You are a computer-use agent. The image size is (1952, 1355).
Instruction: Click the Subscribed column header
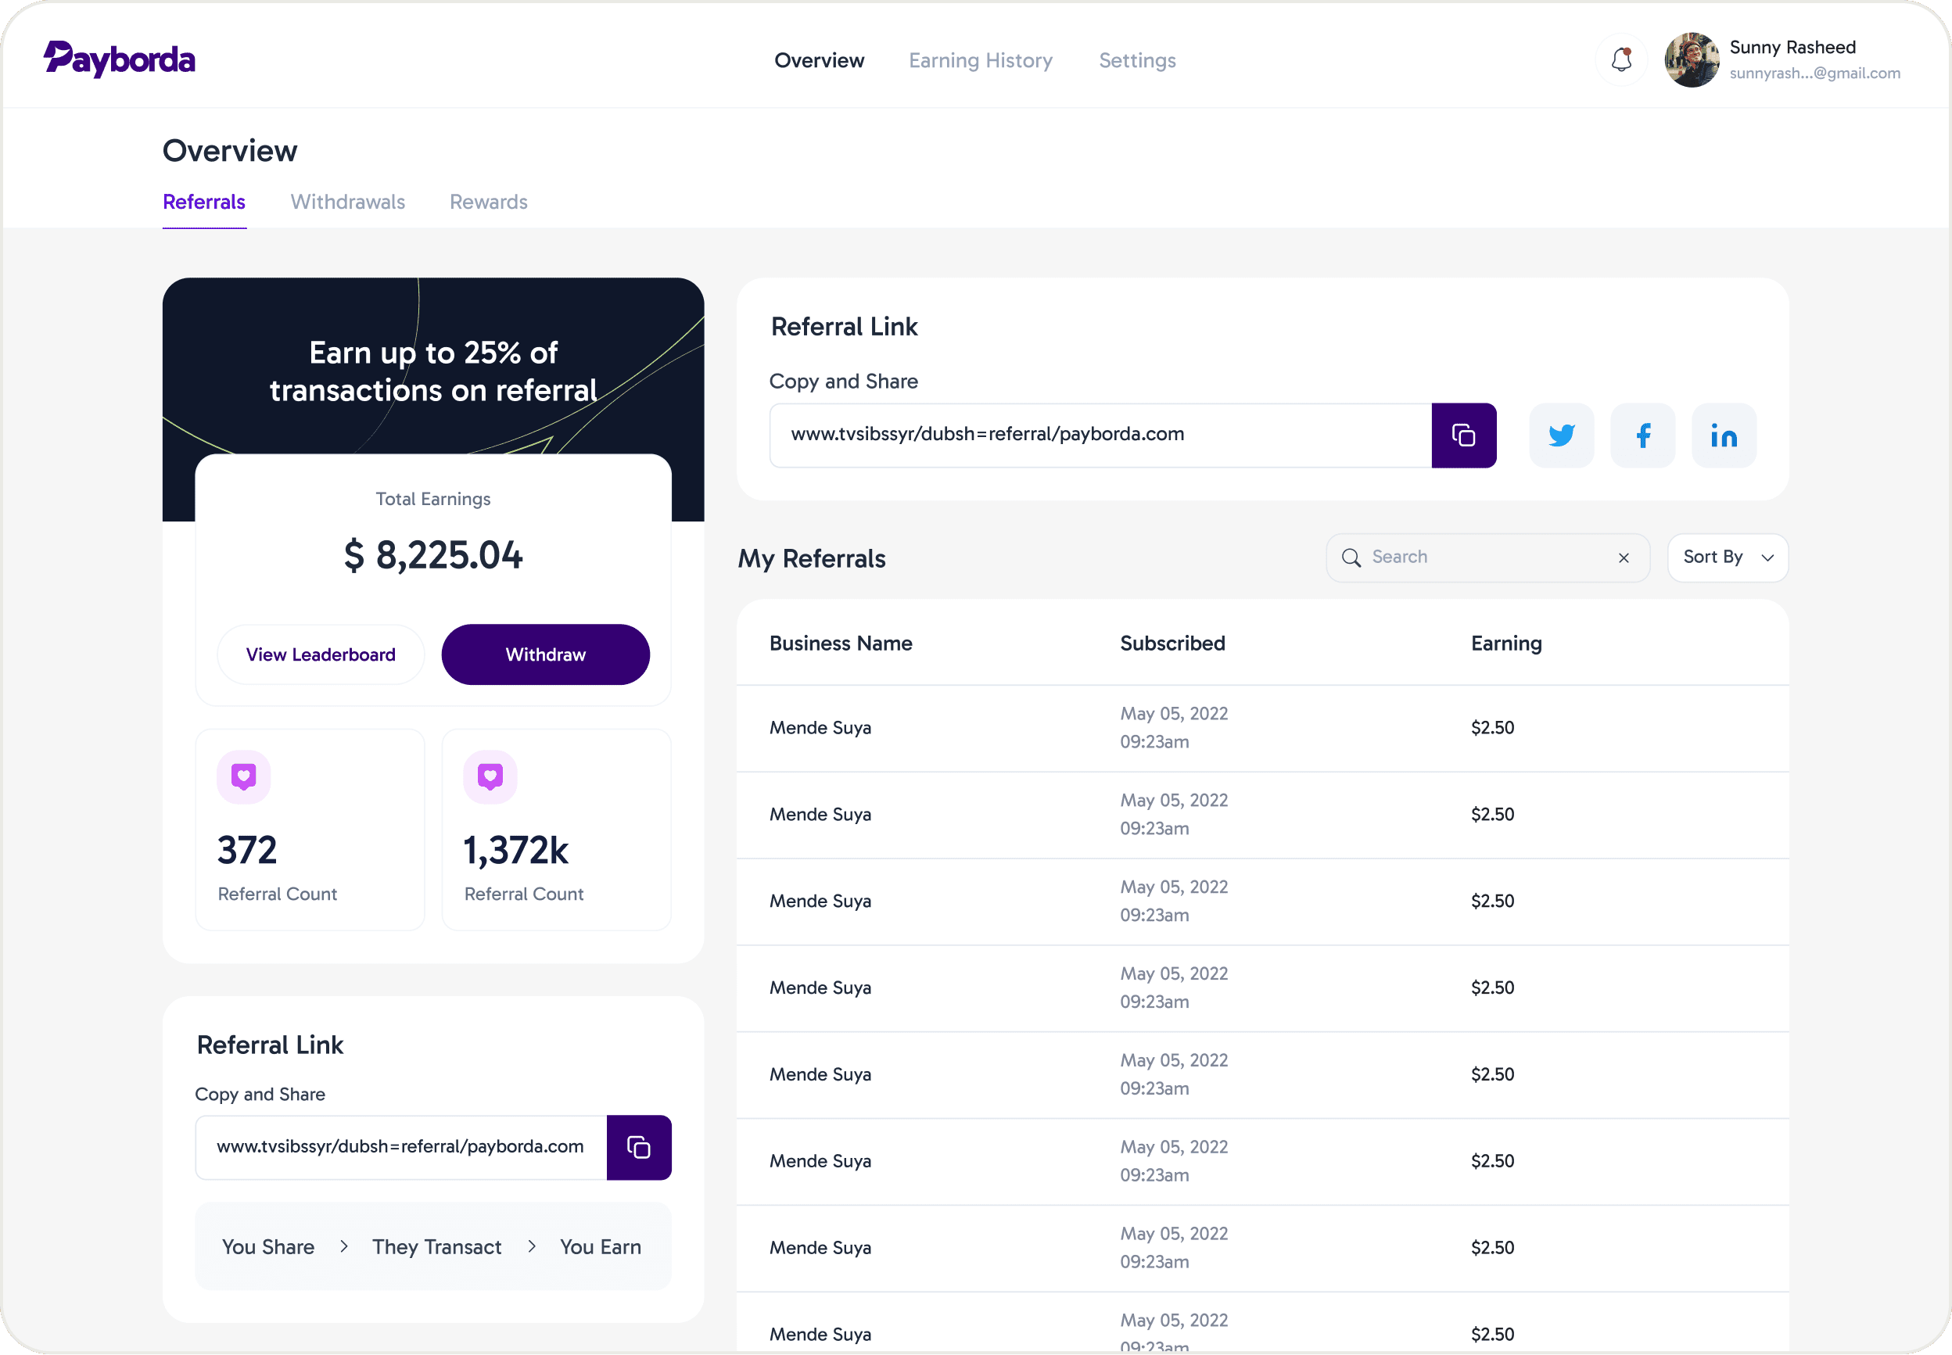1172,643
